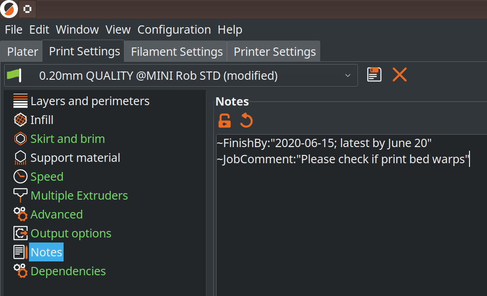The image size is (487, 296).
Task: Click the JobComment line in notes
Action: pos(343,159)
